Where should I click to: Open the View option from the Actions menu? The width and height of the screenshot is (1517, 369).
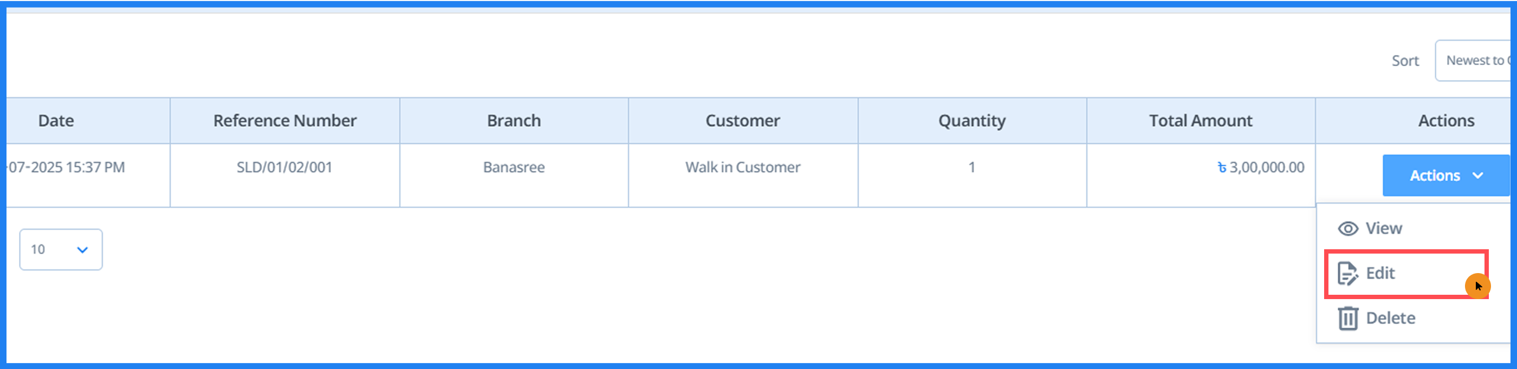1383,228
